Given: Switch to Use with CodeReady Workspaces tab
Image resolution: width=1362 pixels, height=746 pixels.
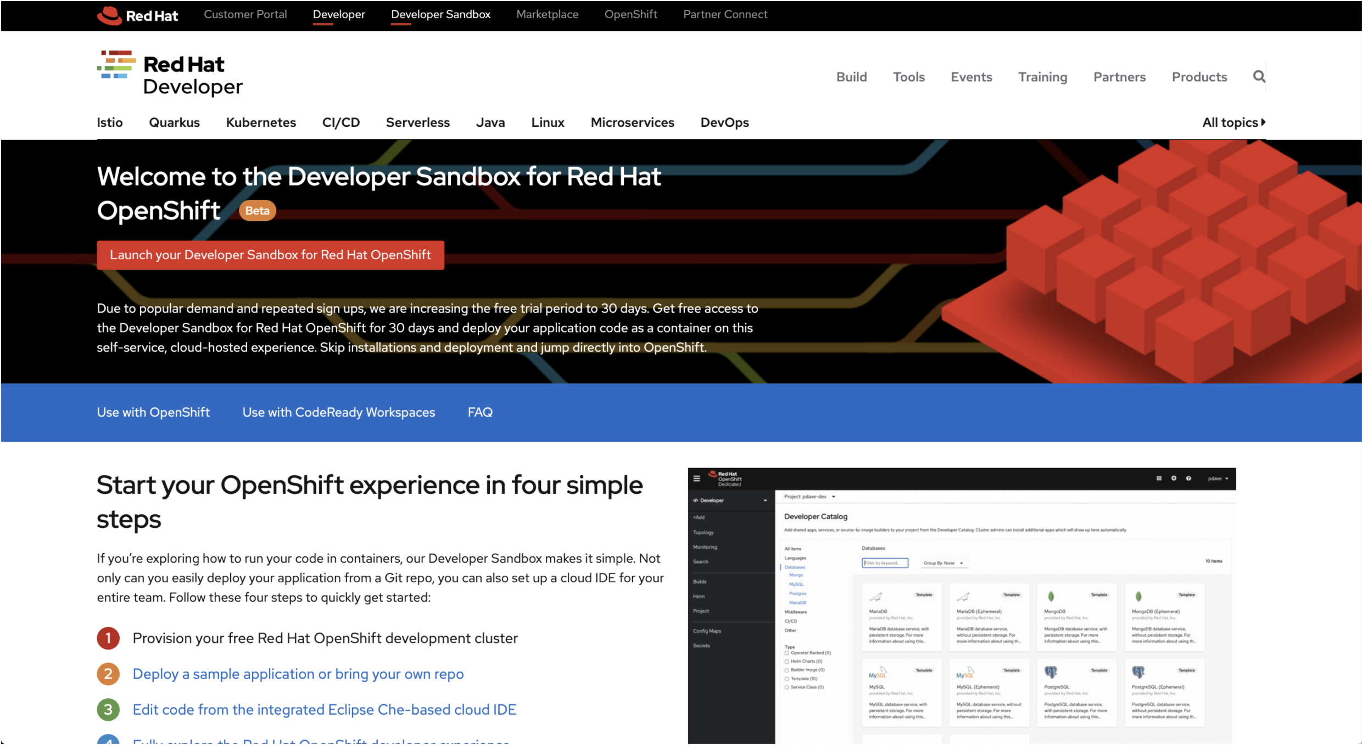Looking at the screenshot, I should (338, 412).
